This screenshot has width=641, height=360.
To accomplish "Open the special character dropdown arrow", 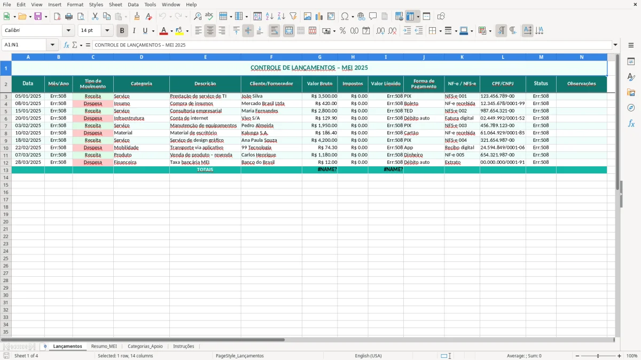I will tap(353, 17).
